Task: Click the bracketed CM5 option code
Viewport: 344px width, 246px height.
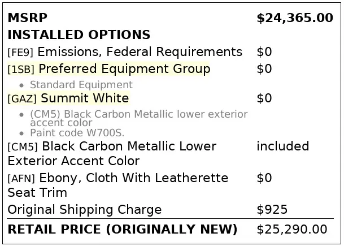Action: 23,147
